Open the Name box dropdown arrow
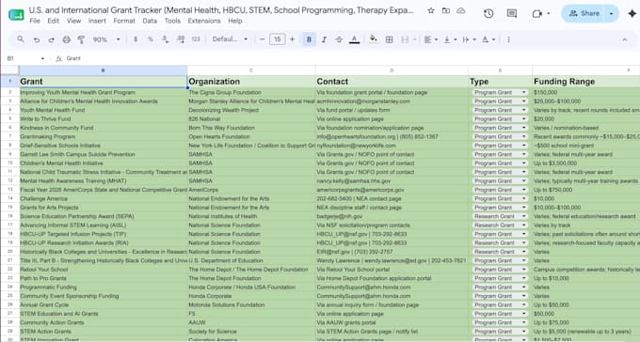The width and height of the screenshot is (640, 342). [x=42, y=58]
